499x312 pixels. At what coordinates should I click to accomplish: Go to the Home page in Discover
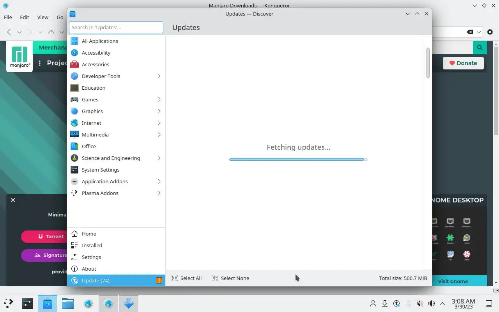(x=116, y=234)
